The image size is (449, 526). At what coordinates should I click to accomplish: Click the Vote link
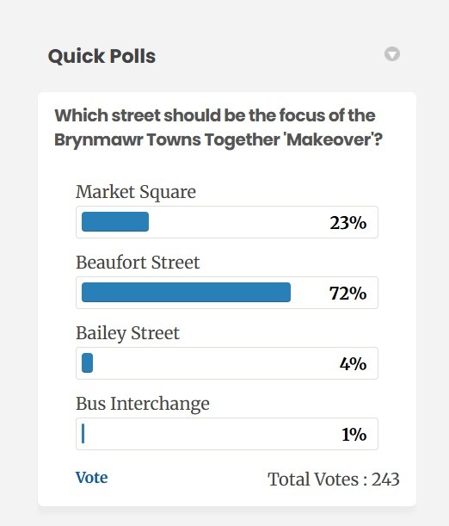pos(91,477)
